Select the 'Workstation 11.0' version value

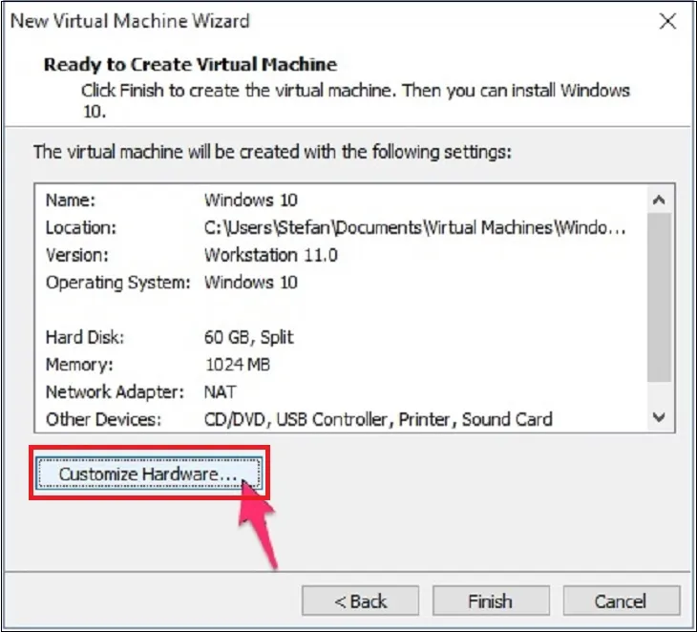pyautogui.click(x=271, y=255)
